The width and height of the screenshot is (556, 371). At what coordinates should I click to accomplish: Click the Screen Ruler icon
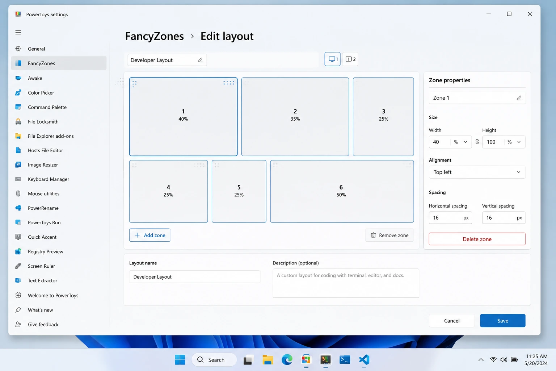pos(18,266)
